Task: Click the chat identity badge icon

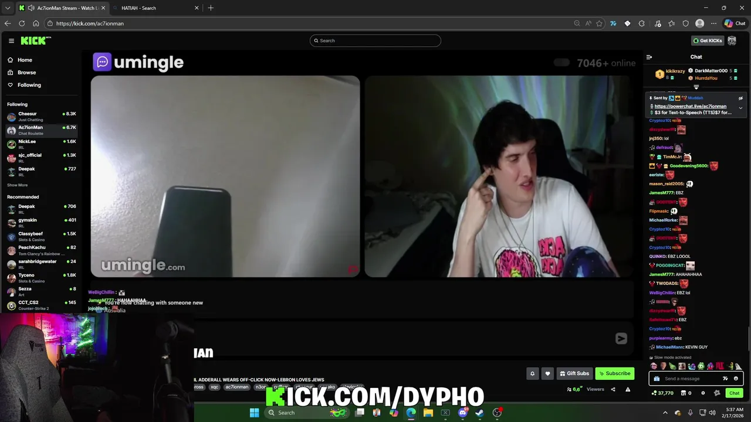Action: click(x=716, y=393)
